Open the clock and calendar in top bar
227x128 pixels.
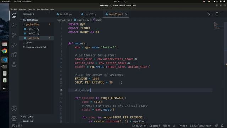point(118,1)
